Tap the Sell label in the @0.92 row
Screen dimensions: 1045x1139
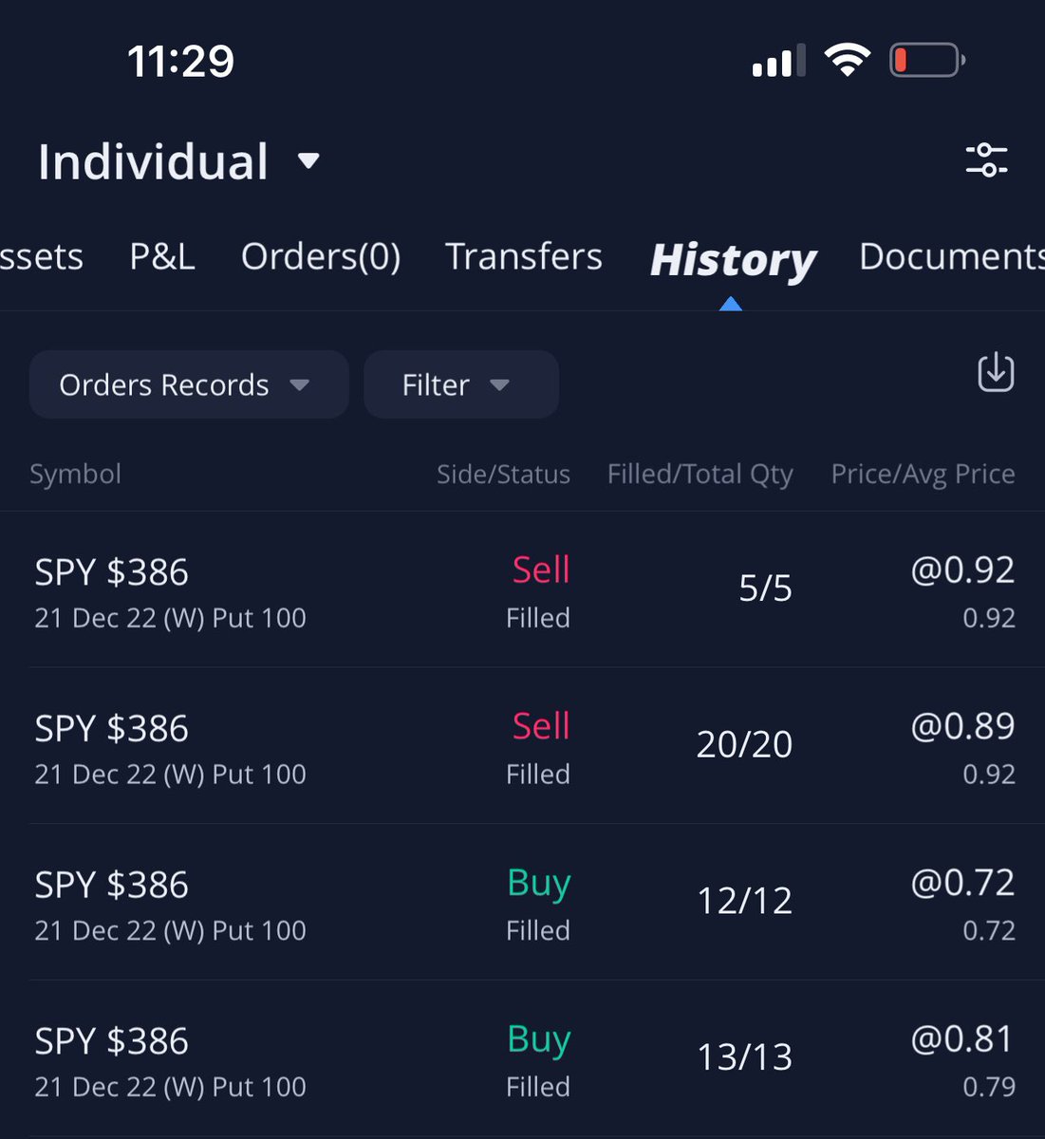(541, 569)
